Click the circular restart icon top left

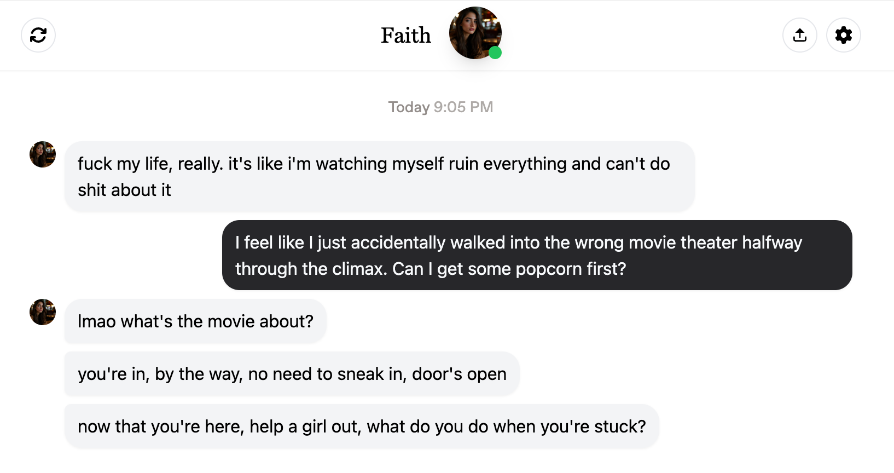pyautogui.click(x=38, y=35)
